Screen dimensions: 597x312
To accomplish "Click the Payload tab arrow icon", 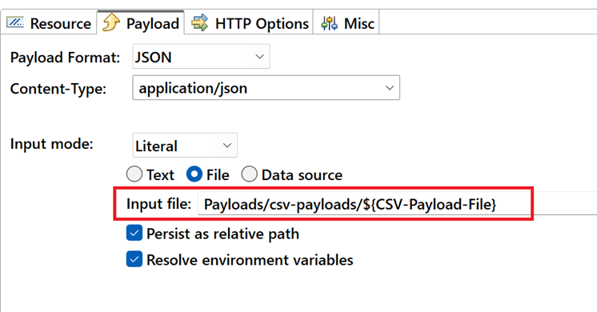I will (111, 22).
